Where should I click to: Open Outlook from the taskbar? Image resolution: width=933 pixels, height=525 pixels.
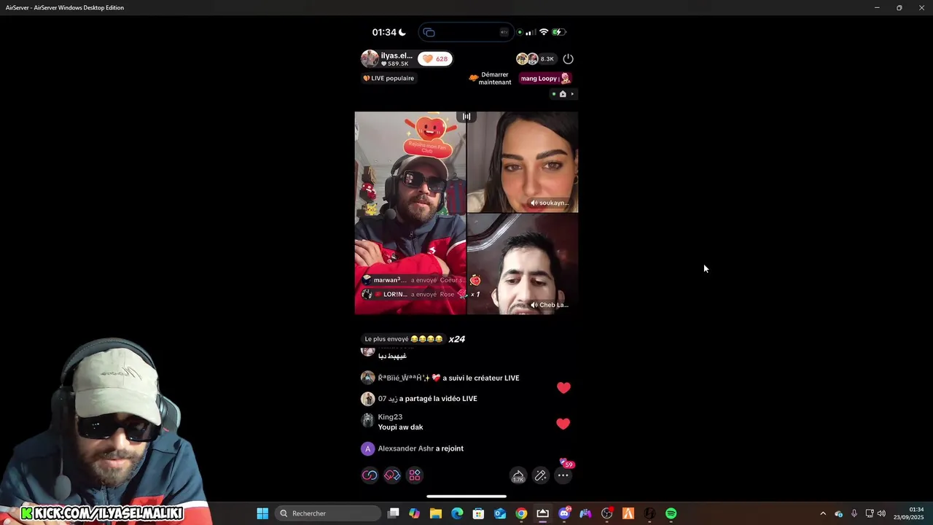tap(500, 513)
